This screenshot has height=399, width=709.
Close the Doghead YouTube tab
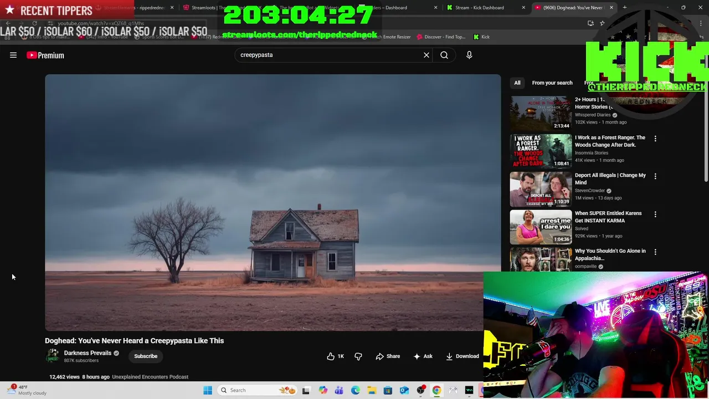coord(612,8)
